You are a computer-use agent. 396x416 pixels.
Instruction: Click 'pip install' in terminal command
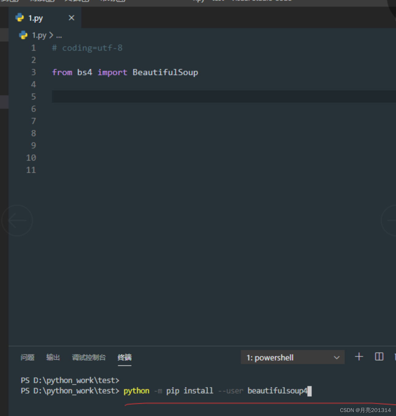point(190,391)
